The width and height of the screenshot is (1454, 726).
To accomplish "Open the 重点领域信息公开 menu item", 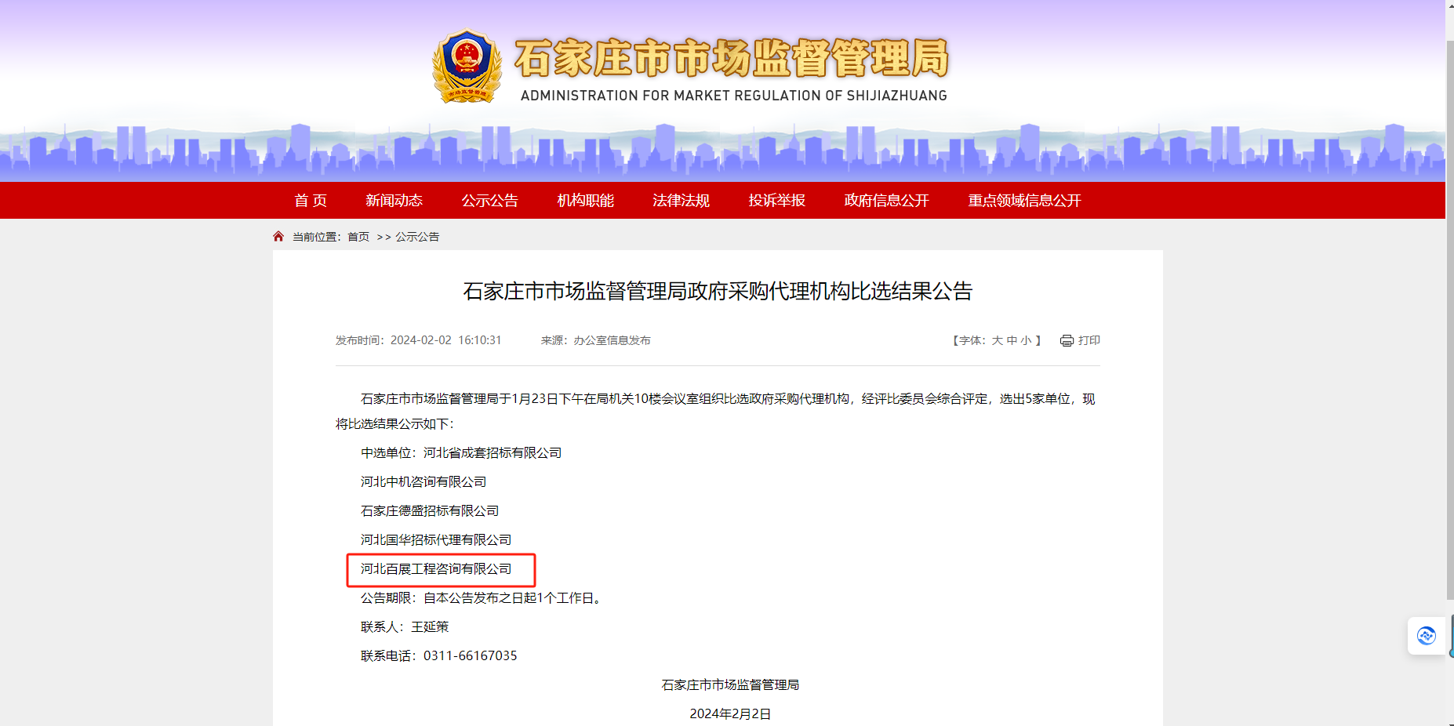I will (x=1024, y=201).
